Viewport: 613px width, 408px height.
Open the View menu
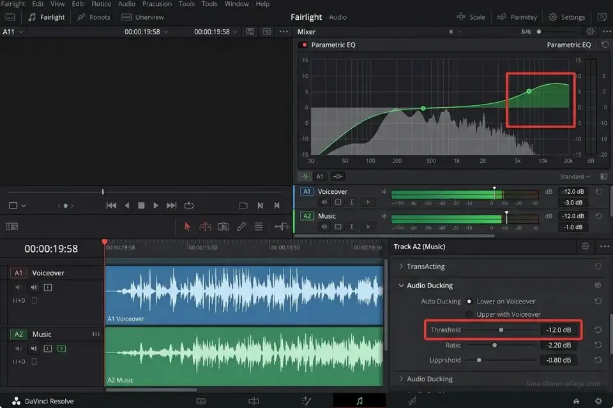(57, 4)
